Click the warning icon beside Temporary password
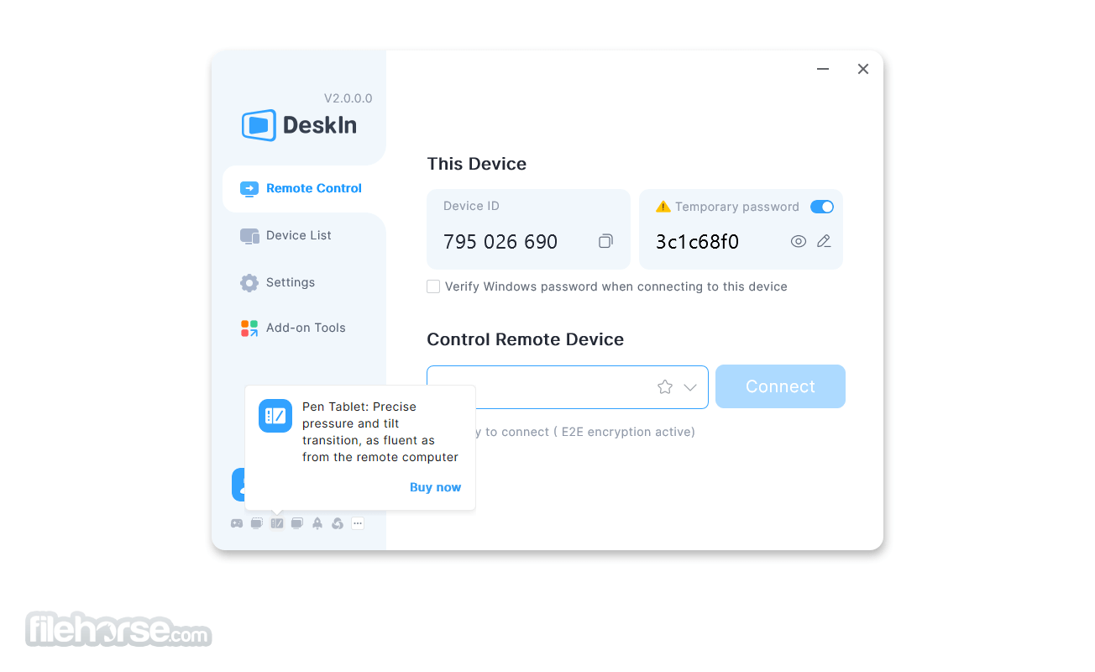1095x672 pixels. [663, 207]
